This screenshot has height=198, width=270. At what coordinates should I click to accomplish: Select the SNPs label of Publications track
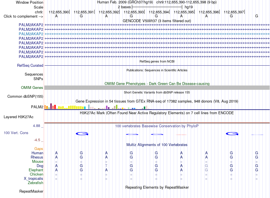point(38,79)
